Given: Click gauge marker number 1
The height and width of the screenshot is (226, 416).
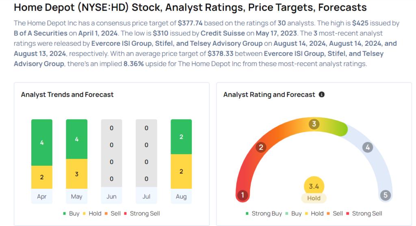Looking at the screenshot, I should coord(242,195).
